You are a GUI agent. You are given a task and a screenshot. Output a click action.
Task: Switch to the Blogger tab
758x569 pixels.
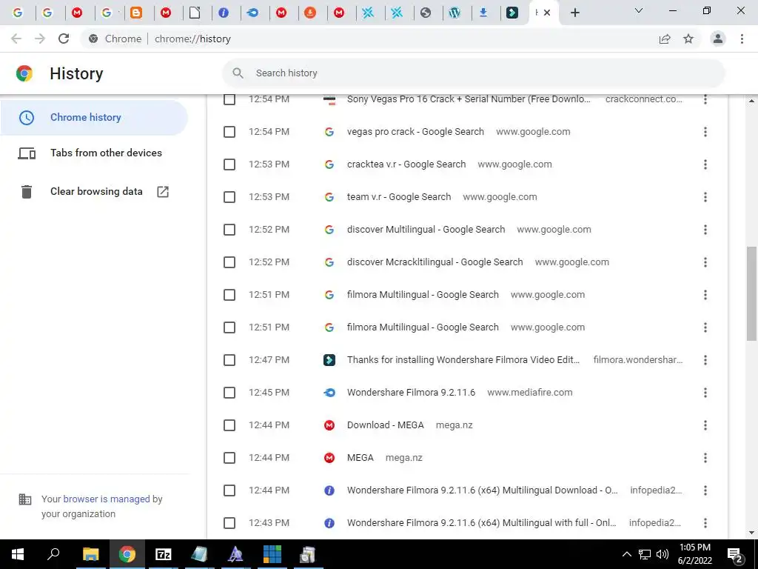pos(136,13)
